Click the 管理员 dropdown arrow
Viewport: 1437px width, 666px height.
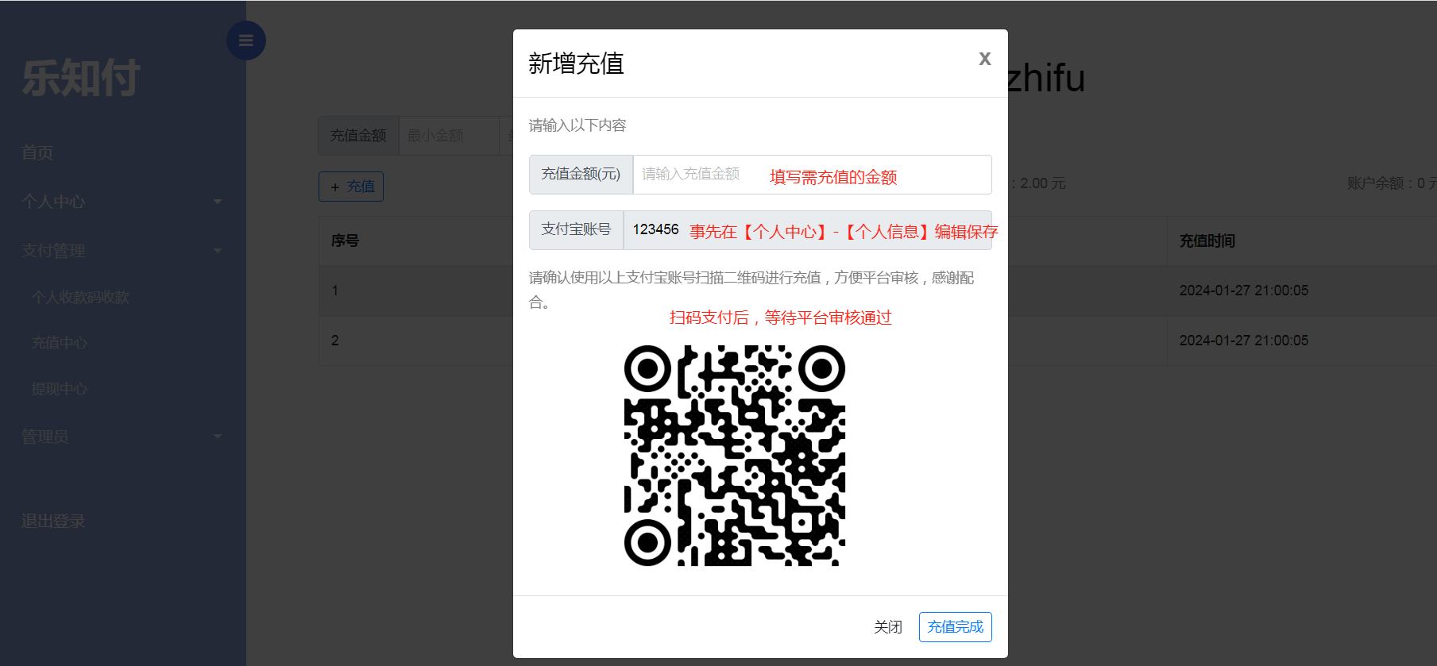[x=218, y=437]
